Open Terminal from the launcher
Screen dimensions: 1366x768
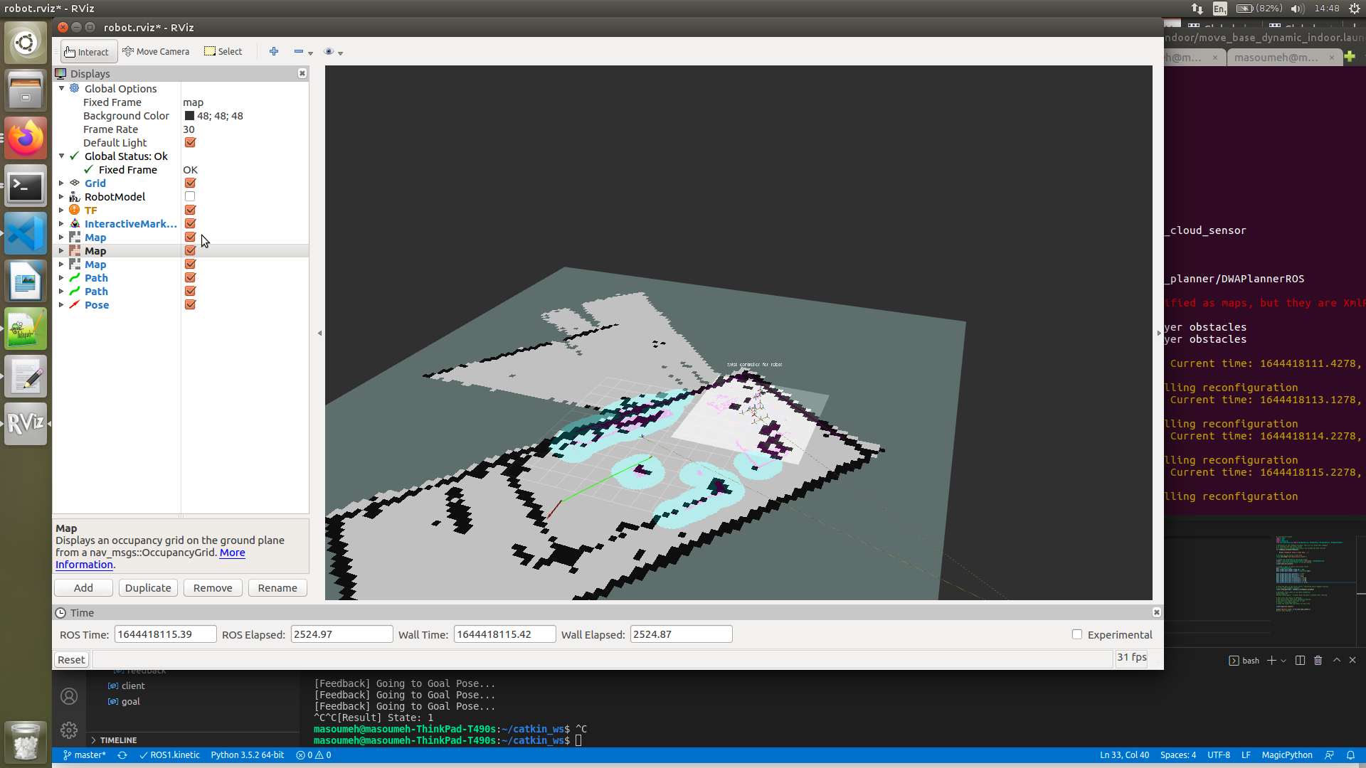[x=26, y=186]
